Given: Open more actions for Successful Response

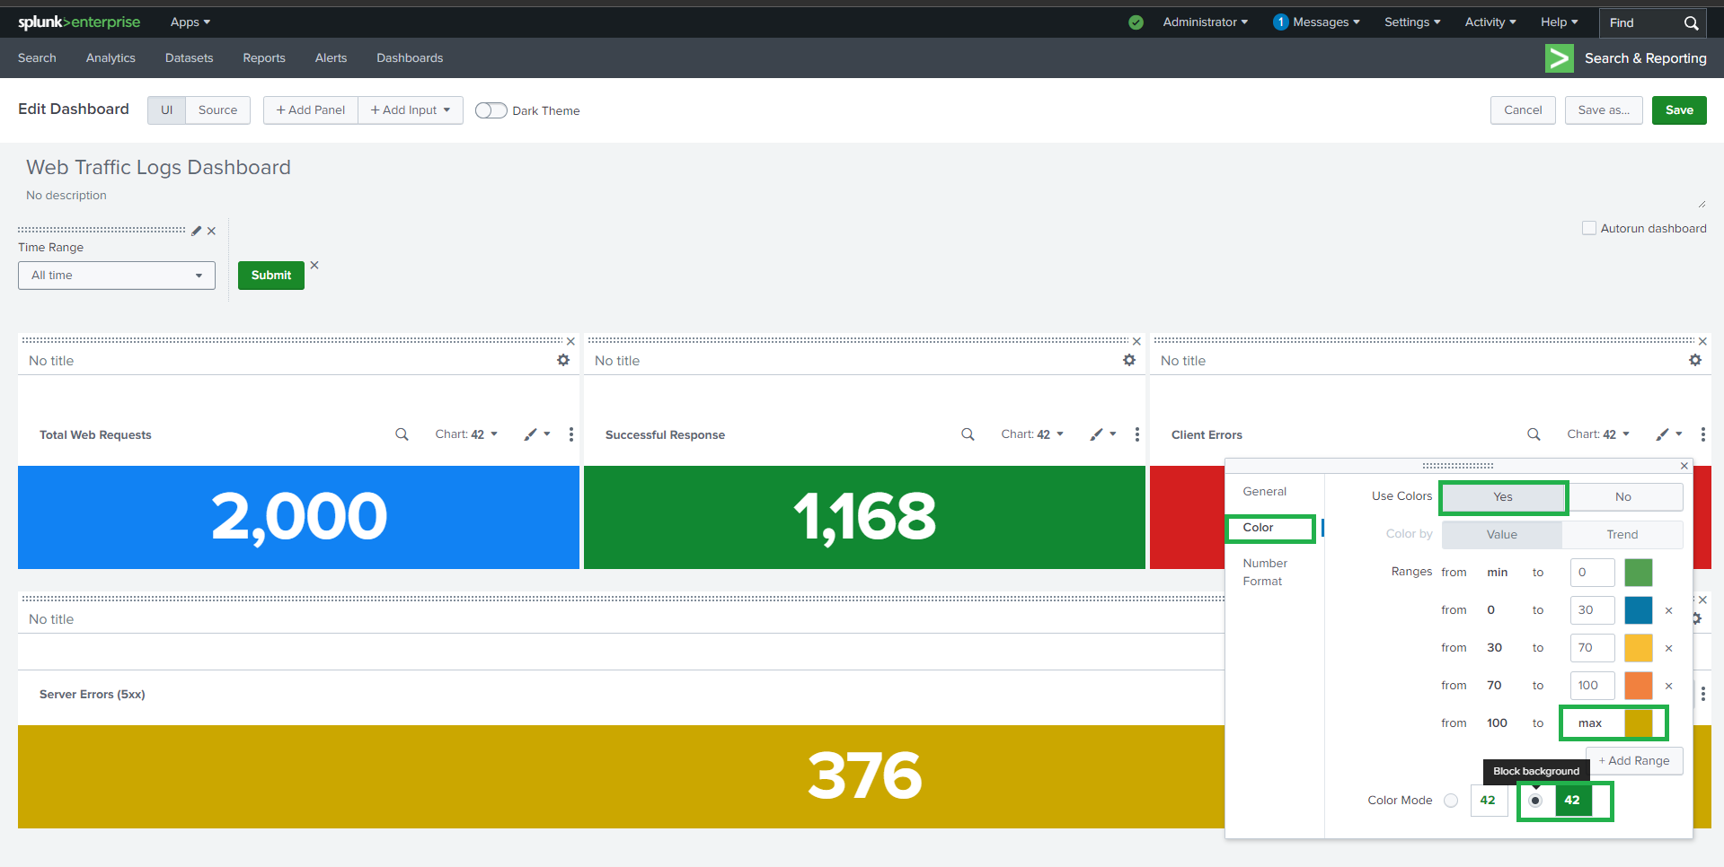Looking at the screenshot, I should (1137, 434).
